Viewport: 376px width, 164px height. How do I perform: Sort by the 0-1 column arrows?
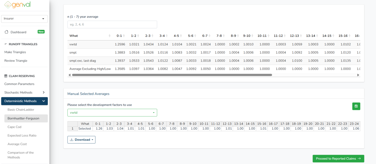point(124,36)
